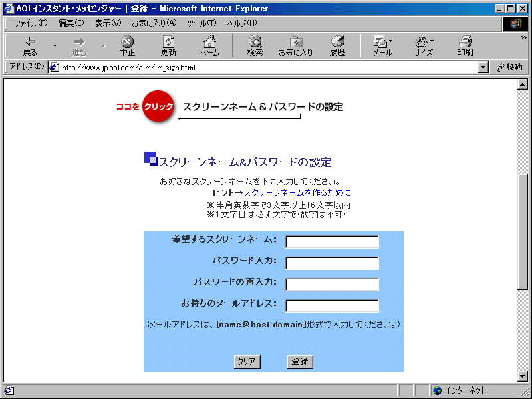
Task: Open the Size button dropdown arrow
Action: click(x=432, y=41)
